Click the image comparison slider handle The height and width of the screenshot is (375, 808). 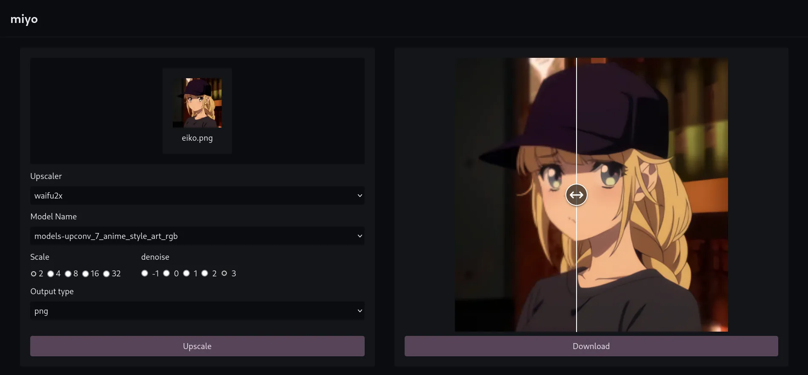pyautogui.click(x=577, y=195)
